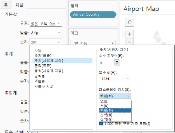Select 없음 in display units list

coord(115,101)
